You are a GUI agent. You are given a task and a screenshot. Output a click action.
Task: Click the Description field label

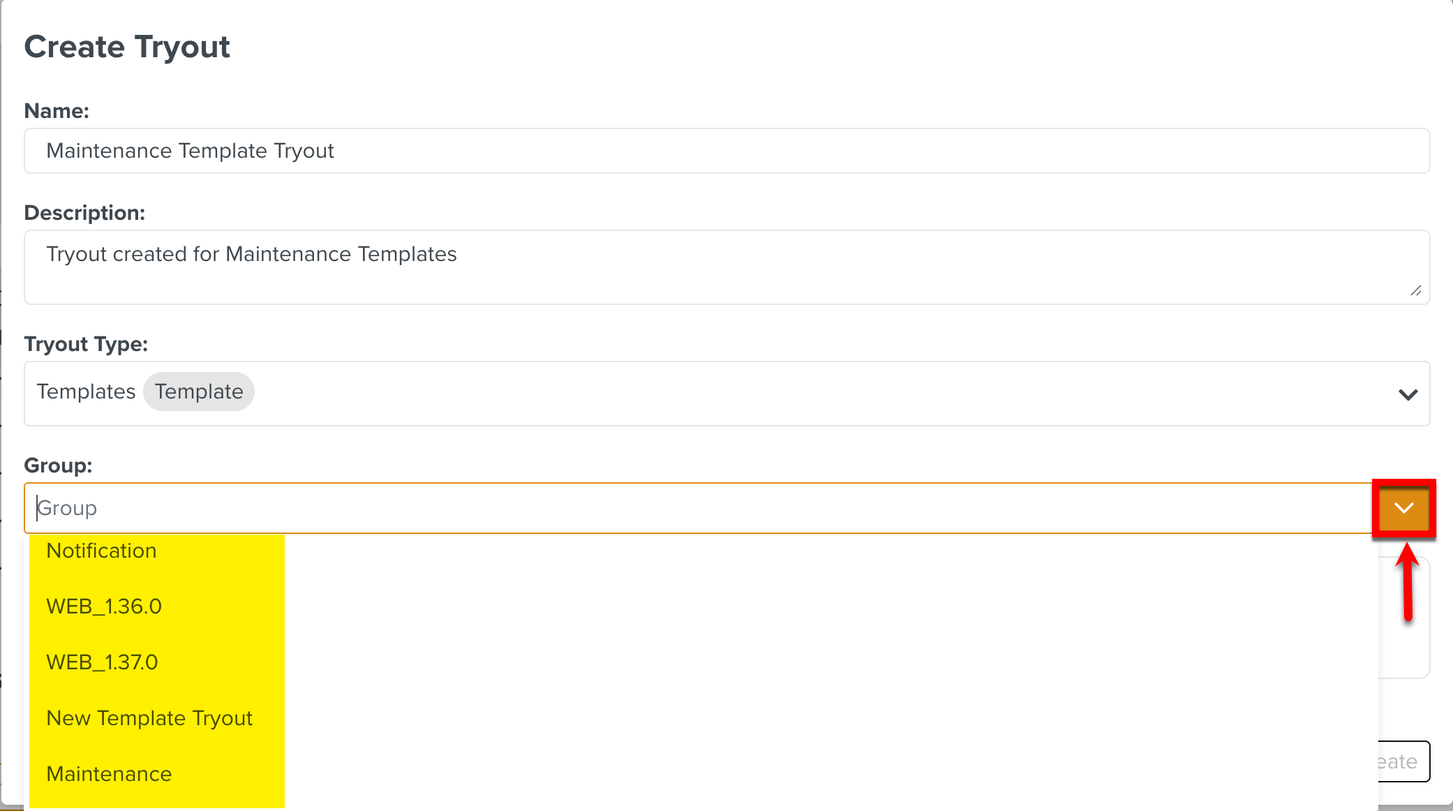click(x=84, y=213)
